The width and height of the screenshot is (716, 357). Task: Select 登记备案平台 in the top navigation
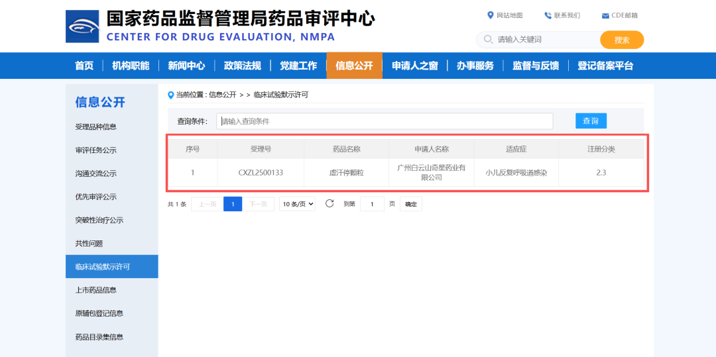(605, 66)
